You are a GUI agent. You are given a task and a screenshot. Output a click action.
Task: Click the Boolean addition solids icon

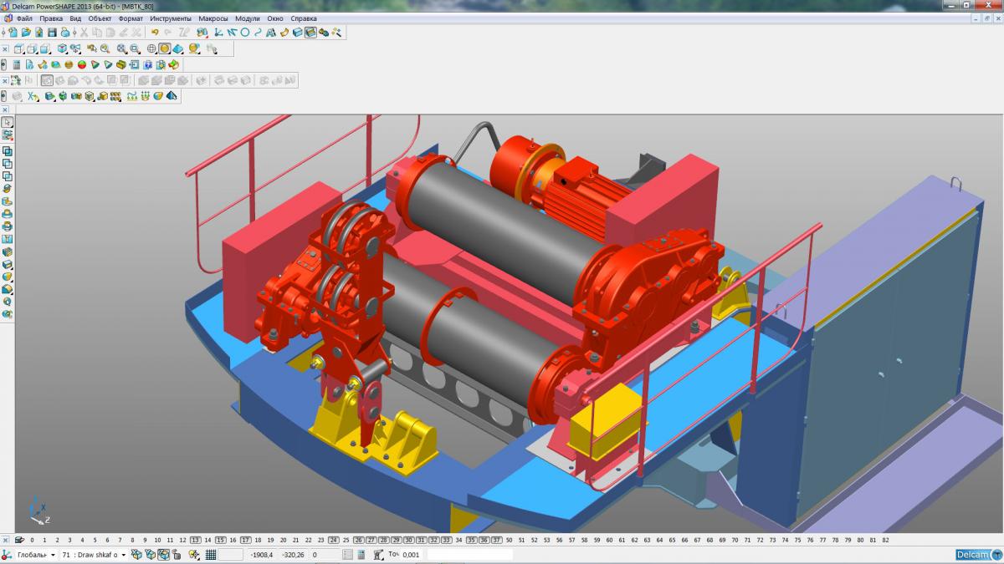point(8,150)
